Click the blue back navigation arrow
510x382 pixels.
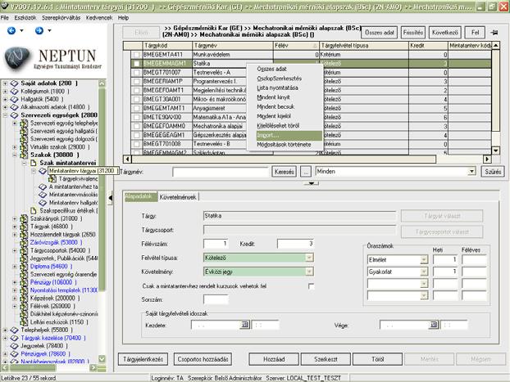11,30
